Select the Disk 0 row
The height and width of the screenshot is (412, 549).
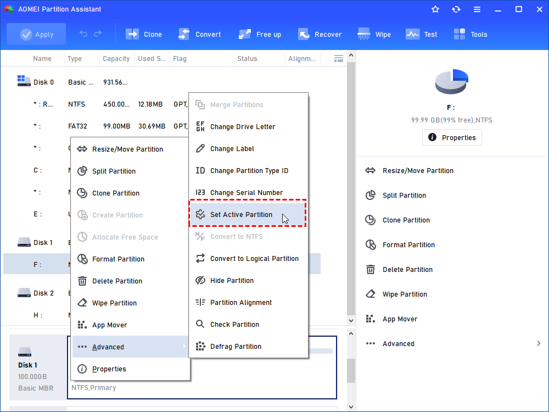(162, 82)
